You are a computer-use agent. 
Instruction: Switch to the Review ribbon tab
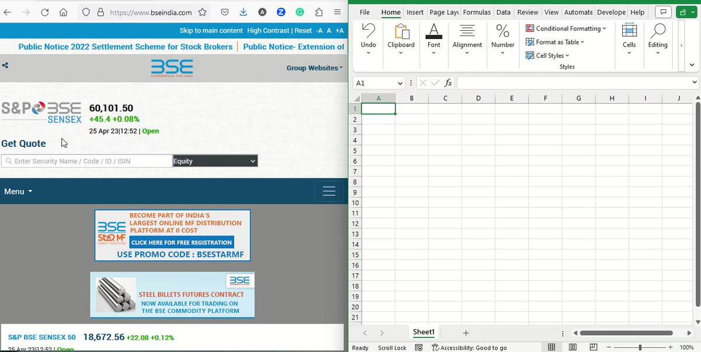tap(528, 12)
